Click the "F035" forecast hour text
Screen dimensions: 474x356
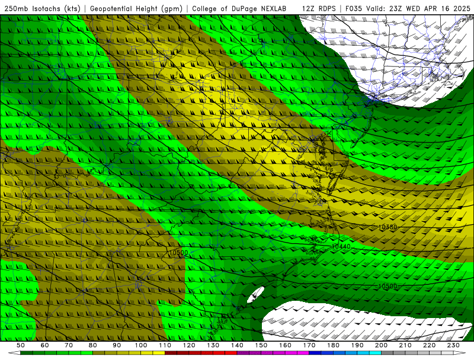pyautogui.click(x=353, y=8)
